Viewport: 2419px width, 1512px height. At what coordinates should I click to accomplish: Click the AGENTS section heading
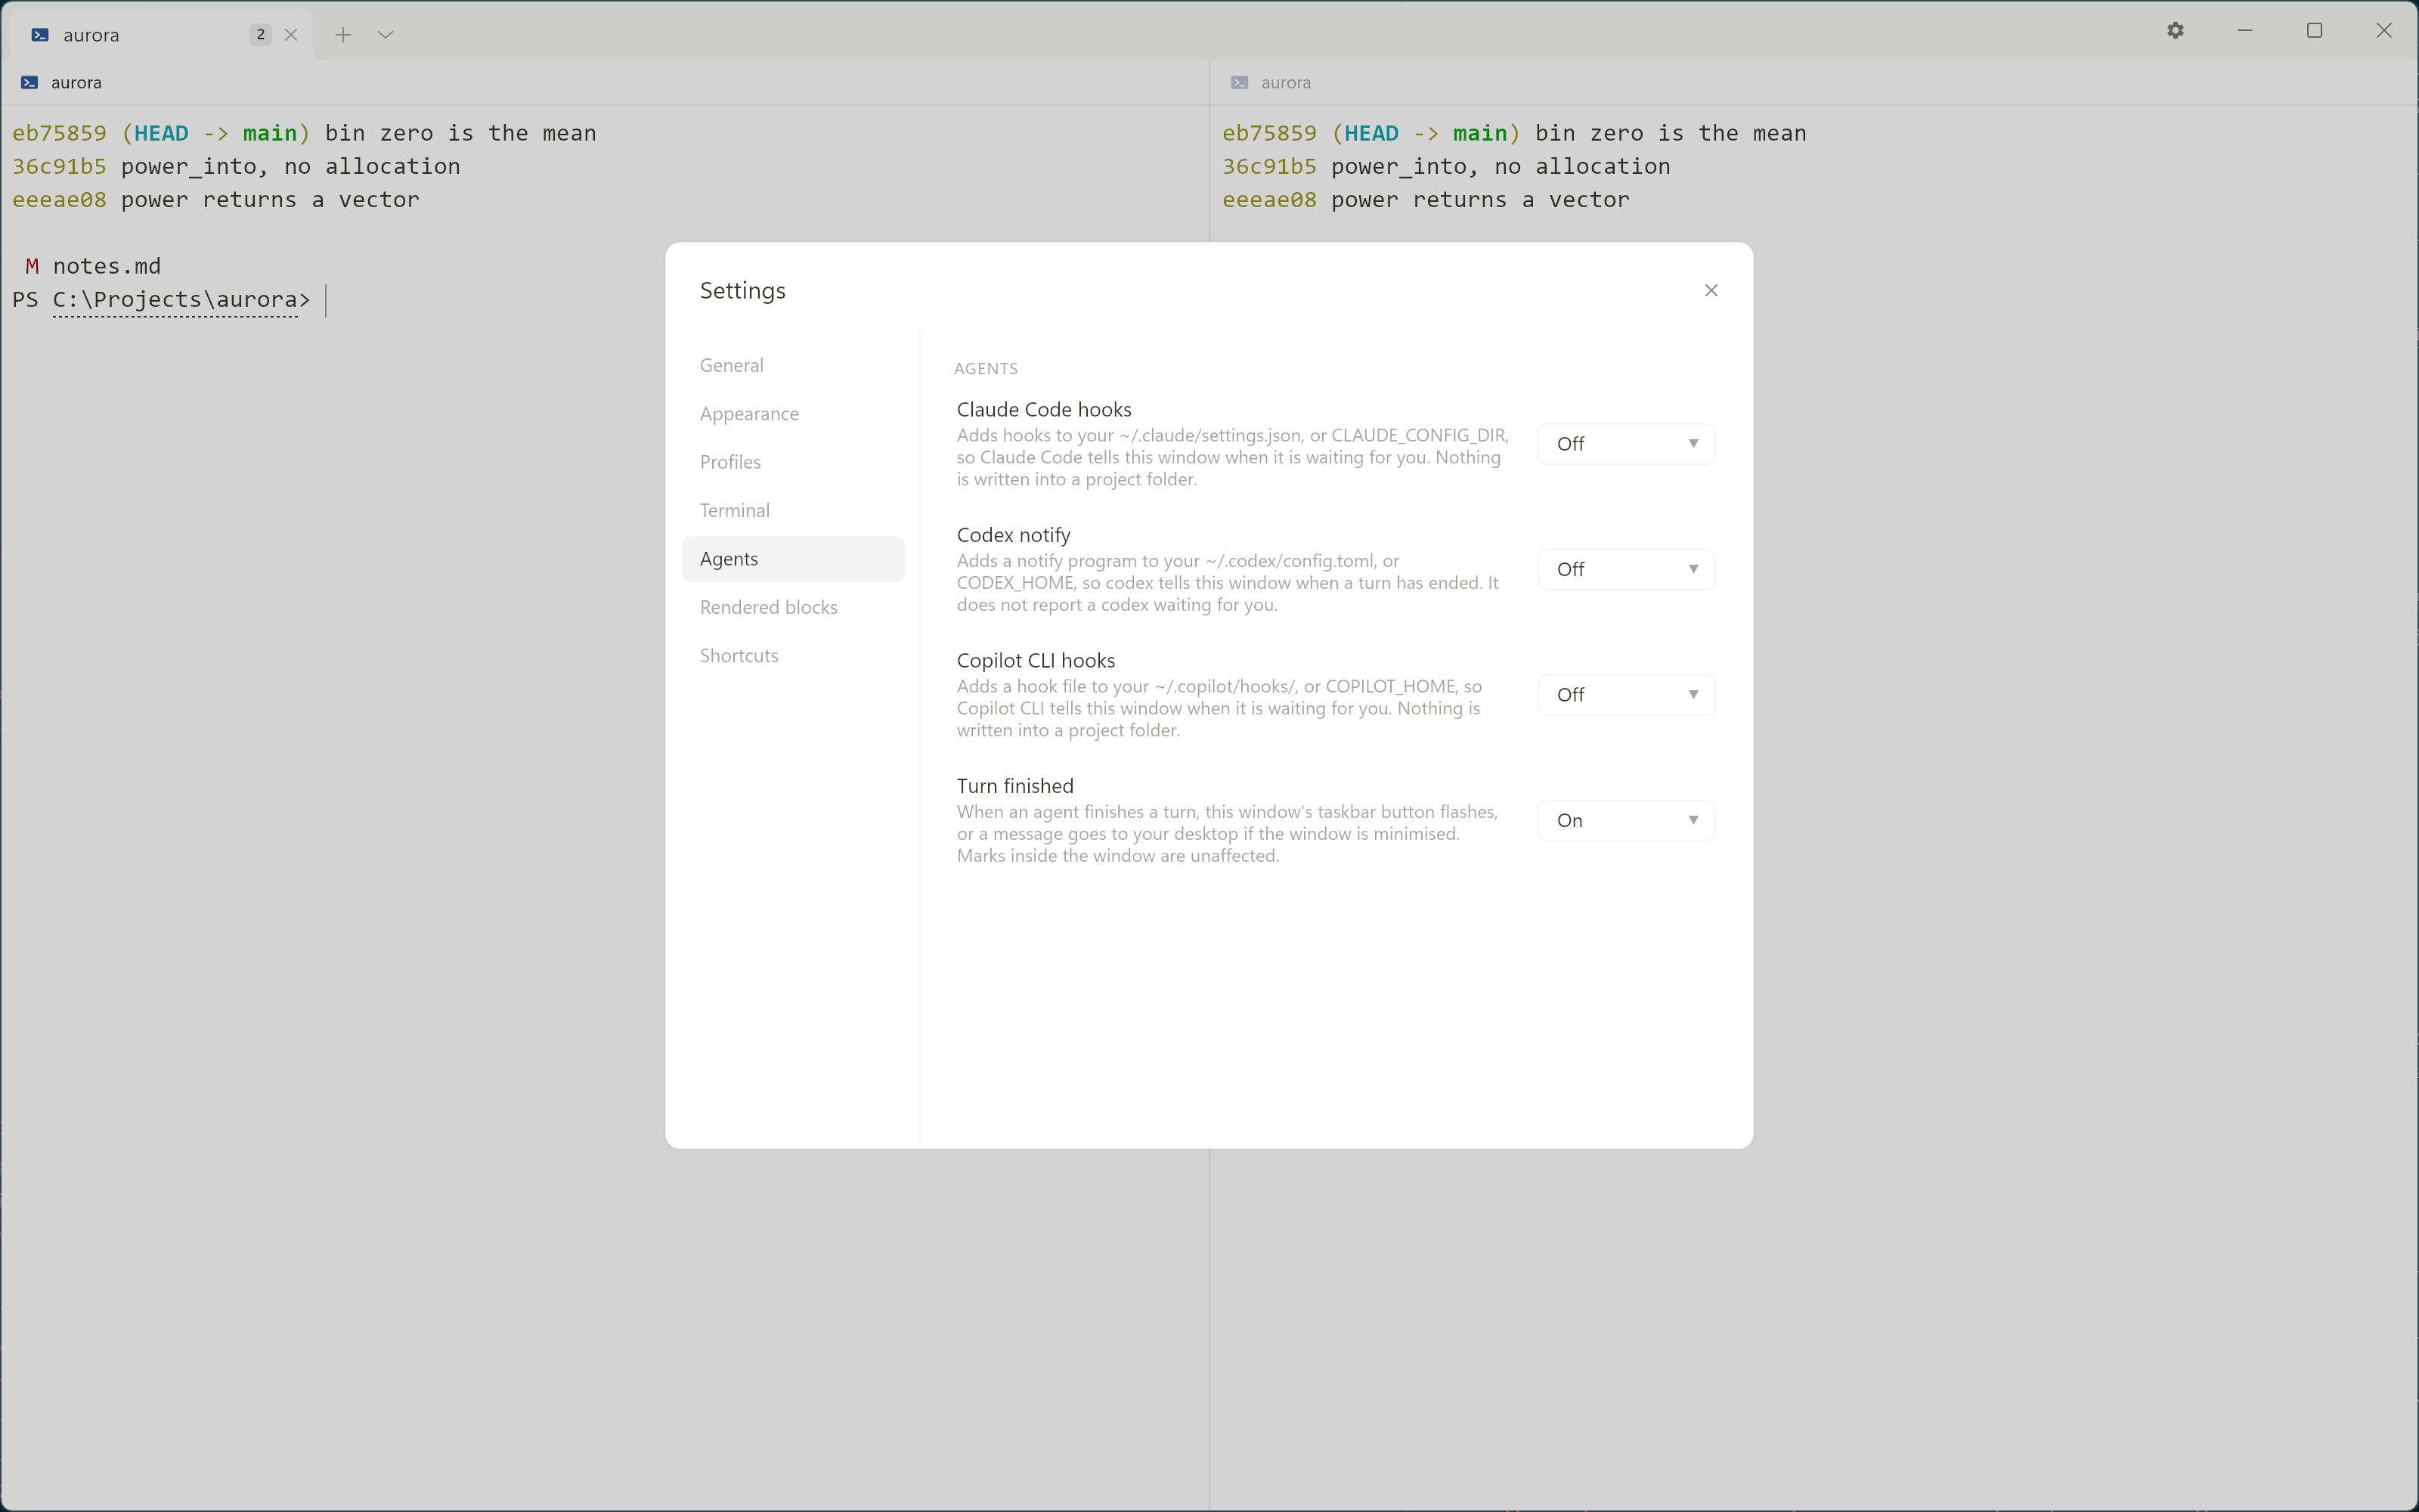coord(986,369)
